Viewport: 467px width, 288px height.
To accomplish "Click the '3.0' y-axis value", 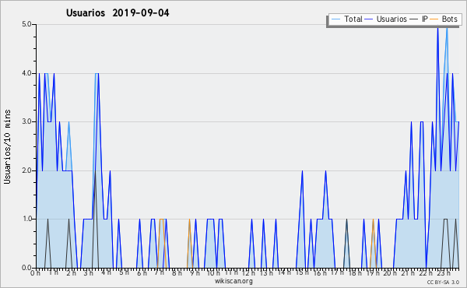I will 26,121.
